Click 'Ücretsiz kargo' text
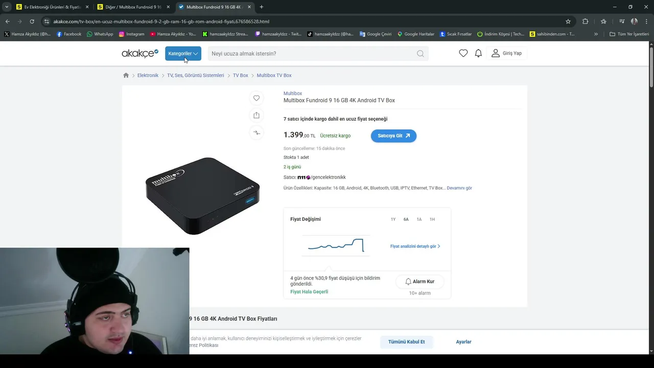This screenshot has width=654, height=368. click(x=335, y=136)
